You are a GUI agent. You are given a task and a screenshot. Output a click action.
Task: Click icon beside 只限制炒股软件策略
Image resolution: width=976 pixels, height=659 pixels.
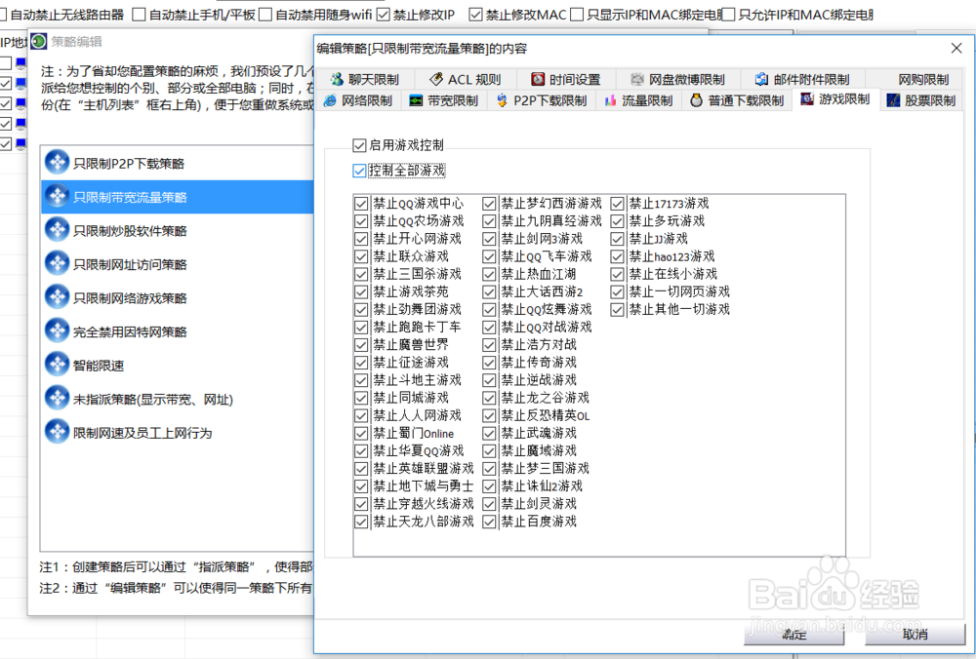[x=57, y=230]
